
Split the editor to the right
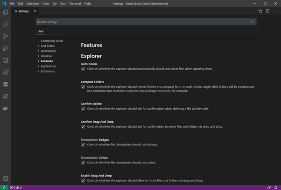coord(268,11)
